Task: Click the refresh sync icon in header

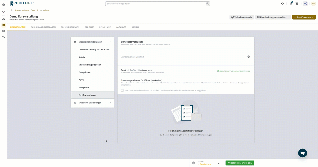Action: 282,4
